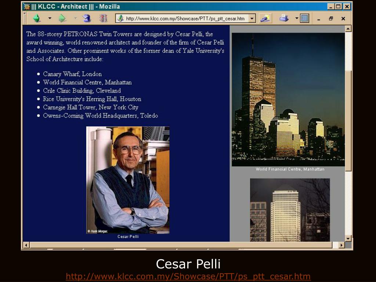Click the vertical scrollbar down arrow
The width and height of the screenshot is (376, 282).
point(348,238)
